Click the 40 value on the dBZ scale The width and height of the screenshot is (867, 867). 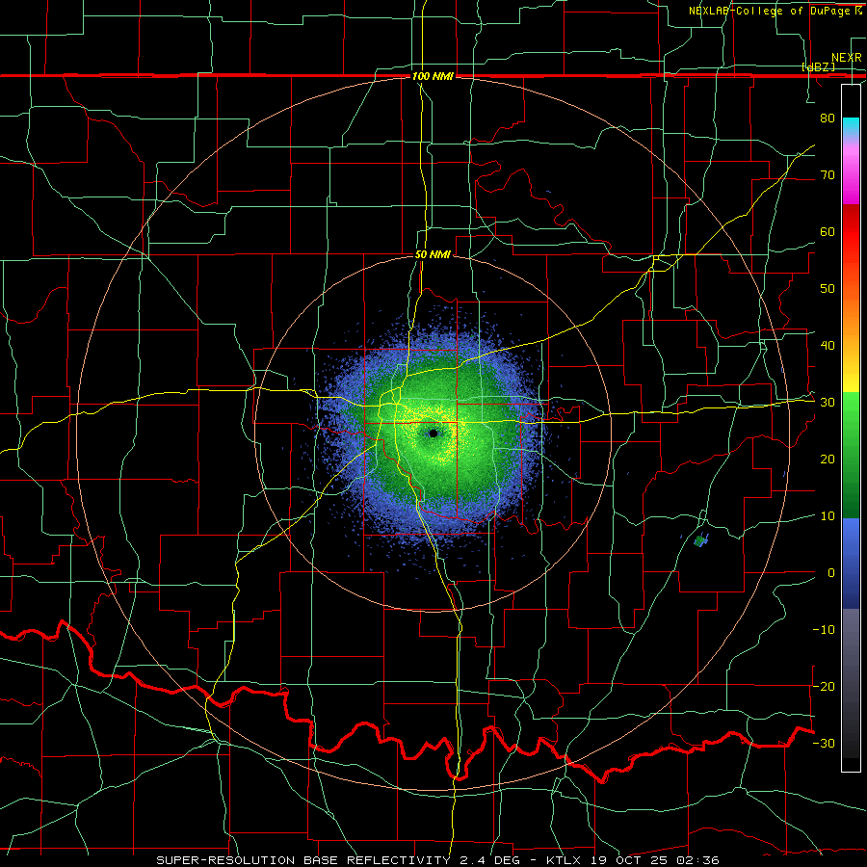[x=828, y=345]
